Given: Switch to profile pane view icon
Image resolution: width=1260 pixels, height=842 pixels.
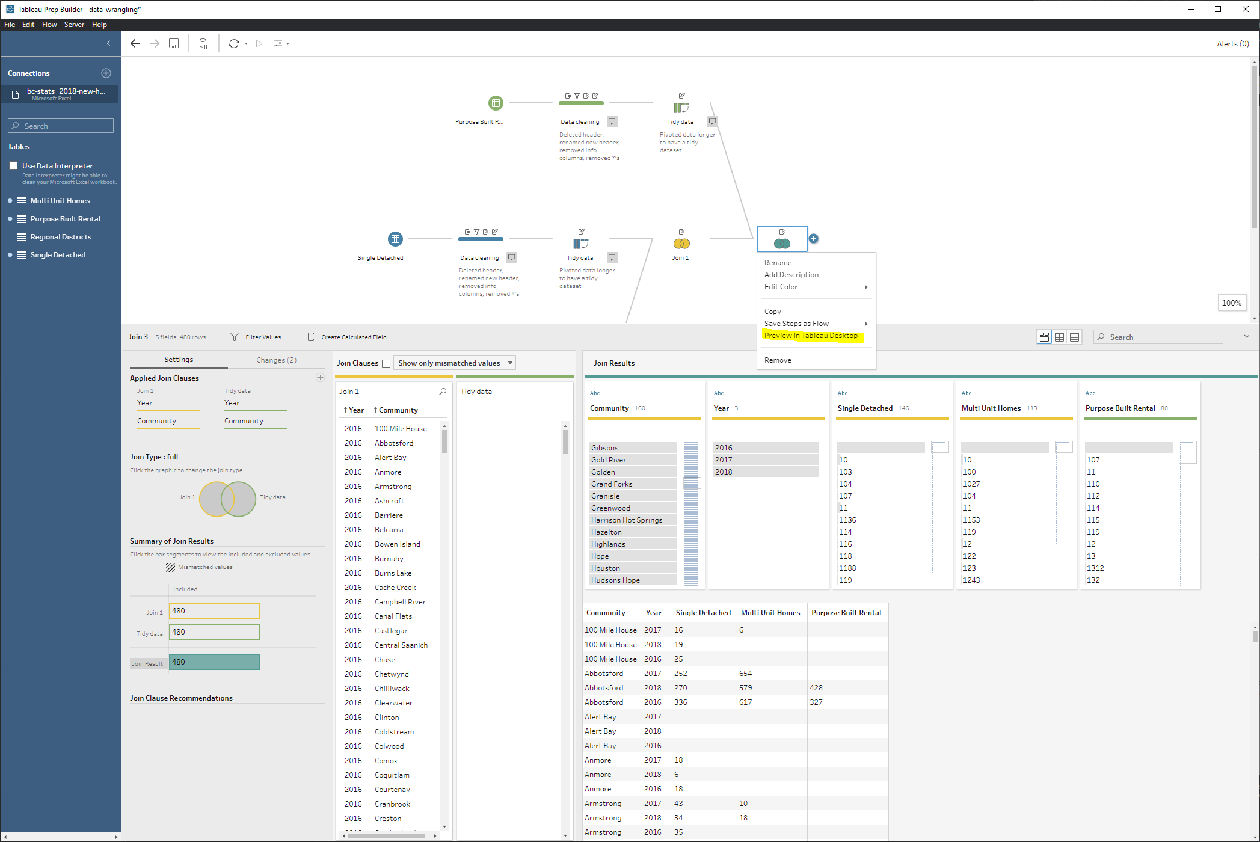Looking at the screenshot, I should point(1044,337).
